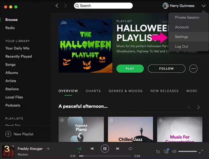The height and width of the screenshot is (159, 209).
Task: Show next items in A peaceful afternoon
Action: pyautogui.click(x=199, y=107)
